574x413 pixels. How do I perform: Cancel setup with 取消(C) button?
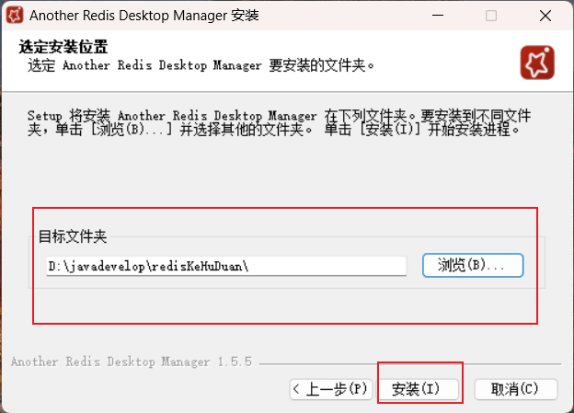pos(516,389)
